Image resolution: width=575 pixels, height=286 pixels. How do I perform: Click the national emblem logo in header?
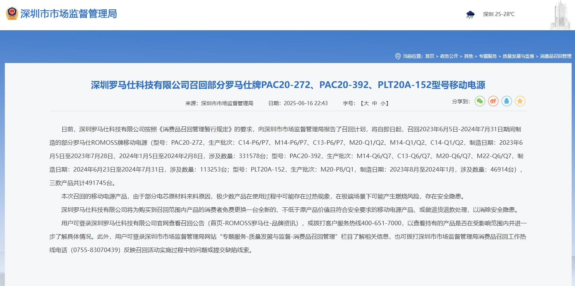point(12,14)
